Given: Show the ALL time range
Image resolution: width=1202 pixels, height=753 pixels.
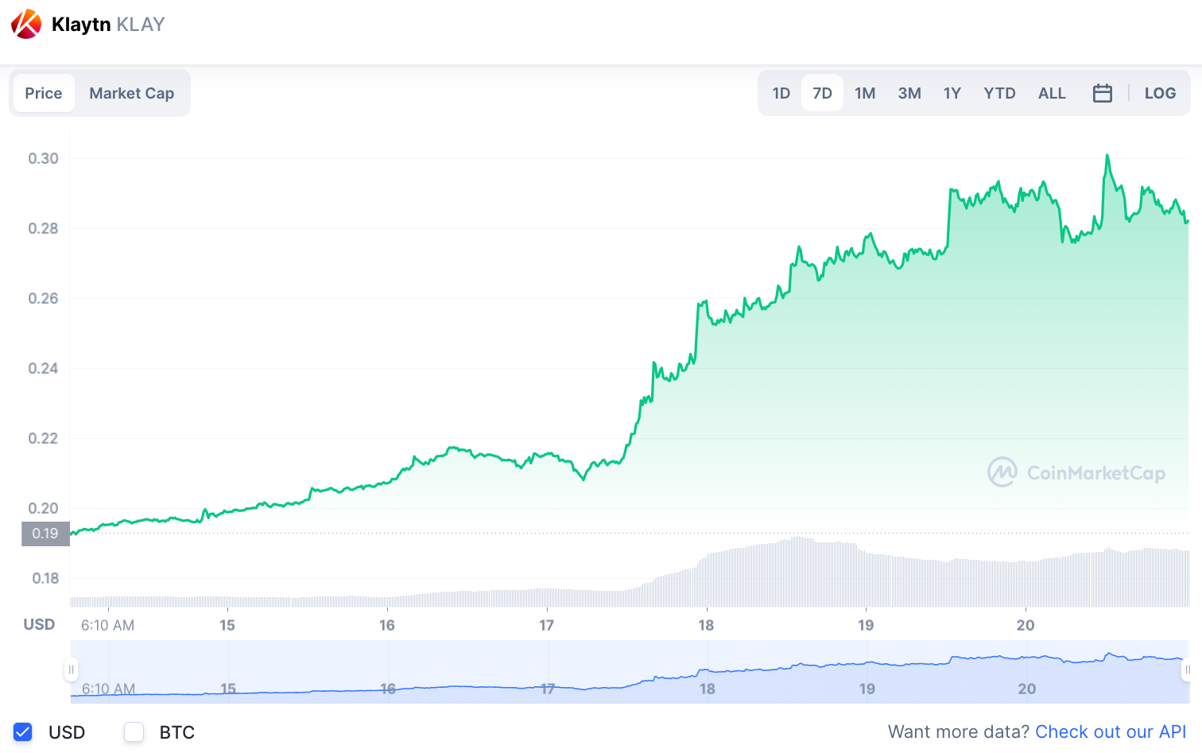Looking at the screenshot, I should tap(1052, 93).
